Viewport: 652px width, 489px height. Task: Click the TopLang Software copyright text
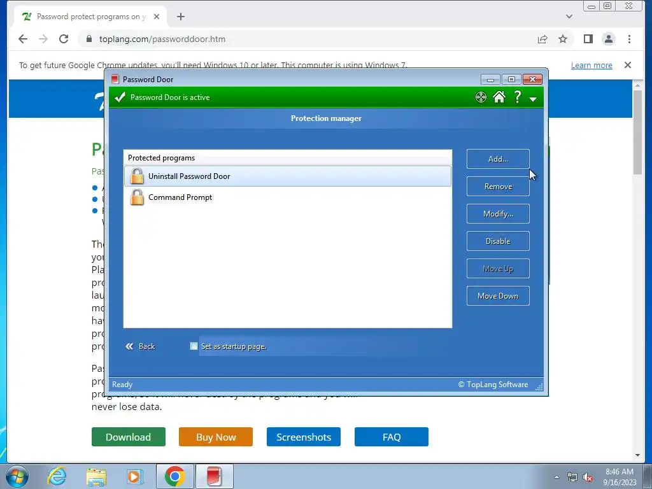pyautogui.click(x=493, y=385)
